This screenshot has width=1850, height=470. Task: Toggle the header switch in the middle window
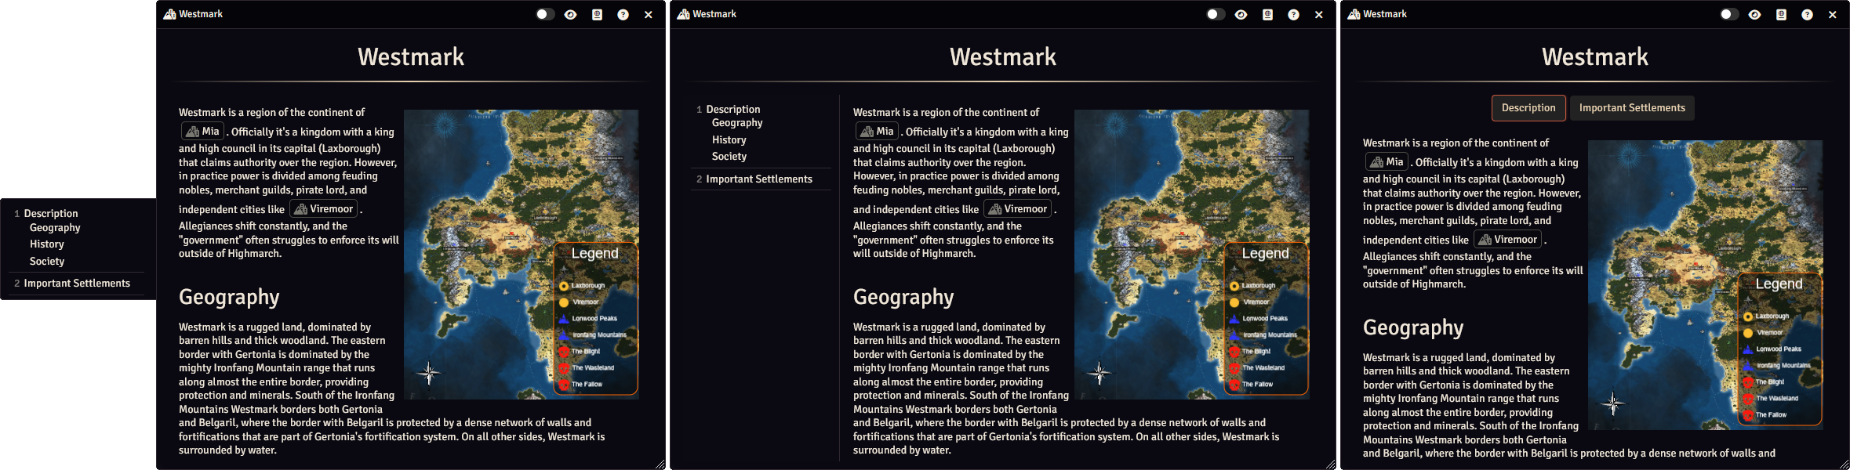[x=1215, y=14]
